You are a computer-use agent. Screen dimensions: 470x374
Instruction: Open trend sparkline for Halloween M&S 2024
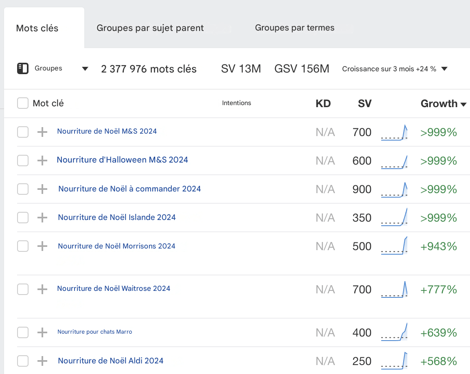tap(394, 161)
